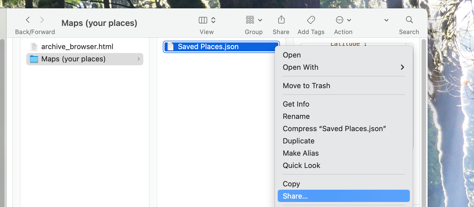Select the highlighted Saved Places.json file
This screenshot has width=474, height=207.
coord(208,47)
